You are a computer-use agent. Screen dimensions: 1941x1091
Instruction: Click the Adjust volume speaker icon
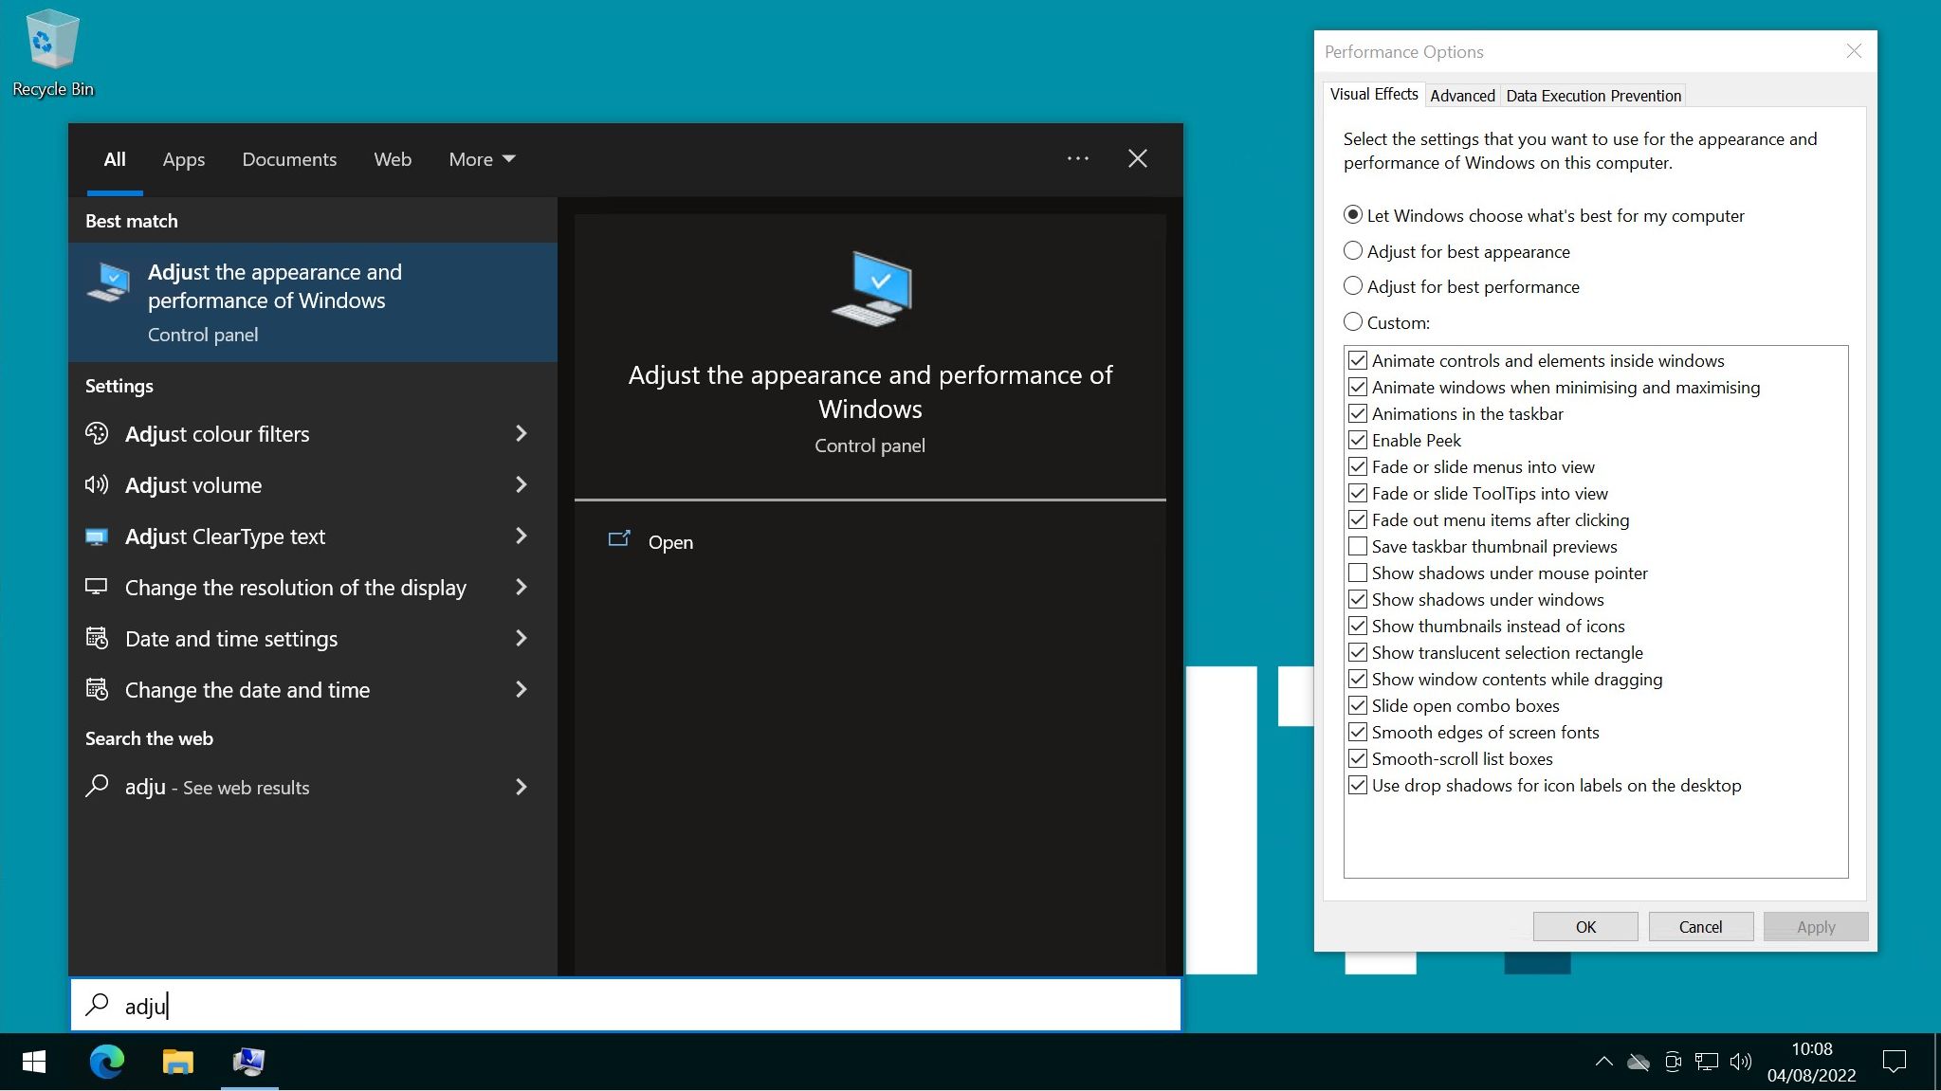point(97,484)
